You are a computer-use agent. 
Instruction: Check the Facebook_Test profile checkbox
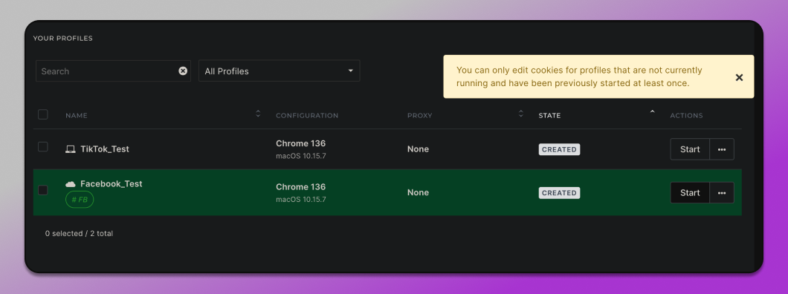coord(42,190)
